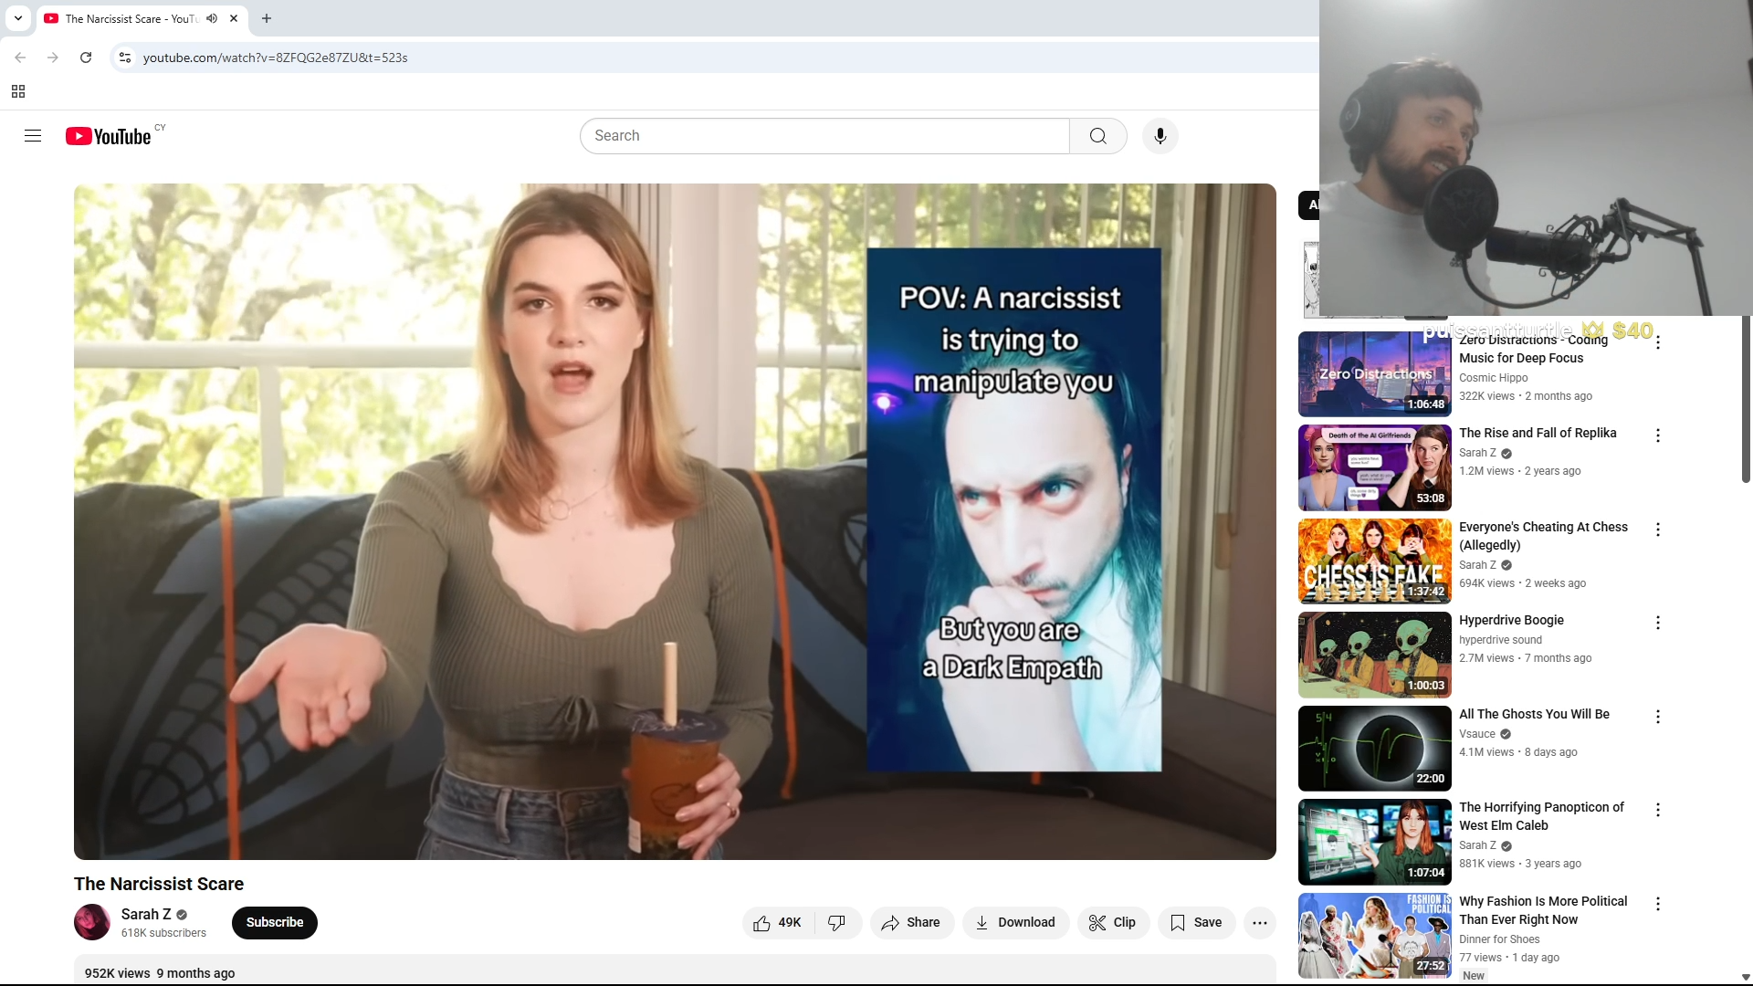Viewport: 1753px width, 986px height.
Task: Click Sarah Z channel avatar
Action: (x=92, y=922)
